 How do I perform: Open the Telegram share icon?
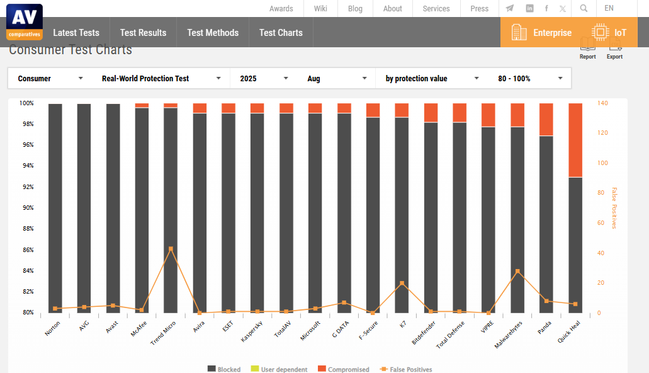coord(510,8)
